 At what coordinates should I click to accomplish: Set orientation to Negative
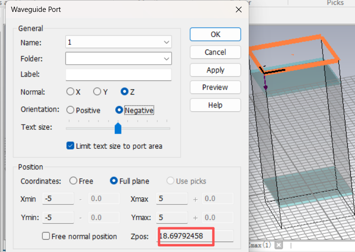[x=119, y=110]
